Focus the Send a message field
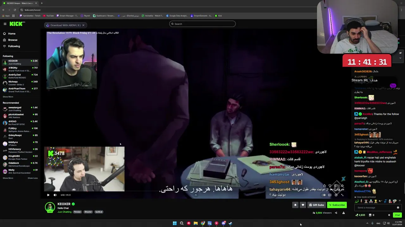Viewport: 405px width, 227px height. pyautogui.click(x=375, y=207)
